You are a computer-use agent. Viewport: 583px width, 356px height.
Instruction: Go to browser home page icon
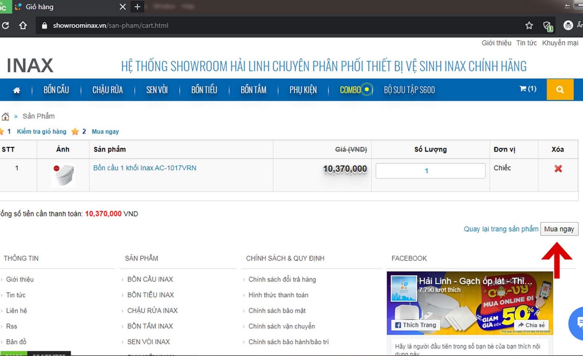pyautogui.click(x=23, y=25)
